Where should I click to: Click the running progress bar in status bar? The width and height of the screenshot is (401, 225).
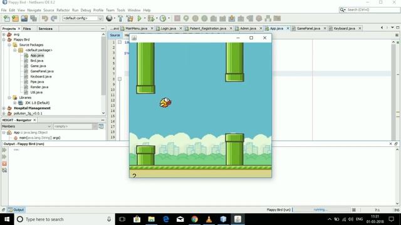tap(321, 210)
